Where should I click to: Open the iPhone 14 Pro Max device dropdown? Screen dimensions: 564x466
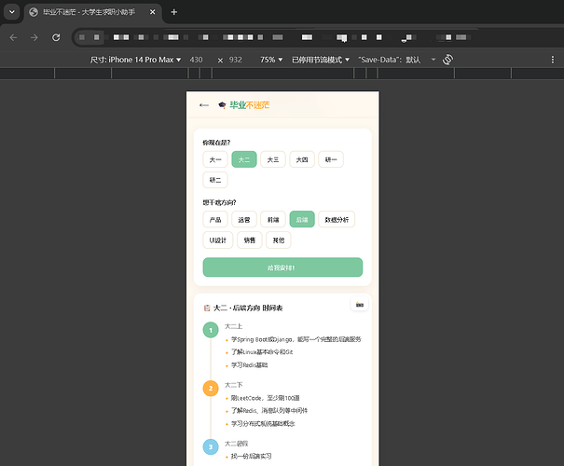click(x=135, y=59)
